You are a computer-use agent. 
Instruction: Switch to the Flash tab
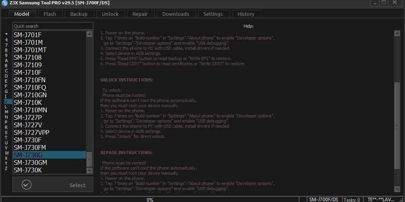pyautogui.click(x=50, y=14)
